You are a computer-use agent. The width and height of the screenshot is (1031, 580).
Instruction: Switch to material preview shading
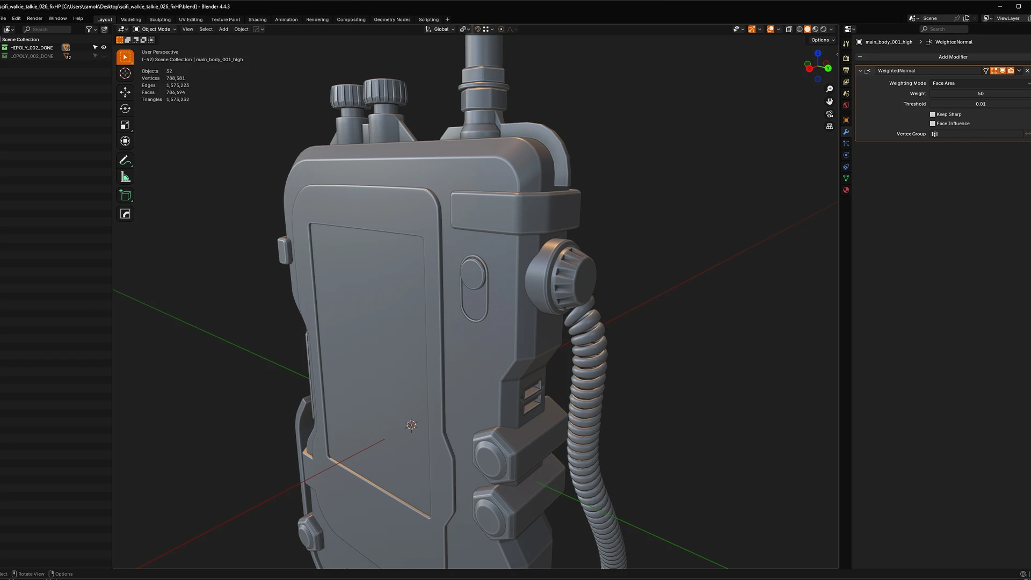tap(815, 29)
